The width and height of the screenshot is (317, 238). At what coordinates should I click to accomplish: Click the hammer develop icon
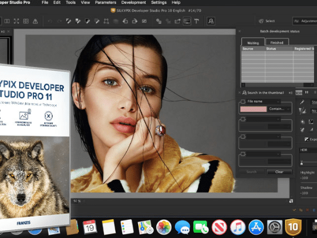pyautogui.click(x=196, y=21)
